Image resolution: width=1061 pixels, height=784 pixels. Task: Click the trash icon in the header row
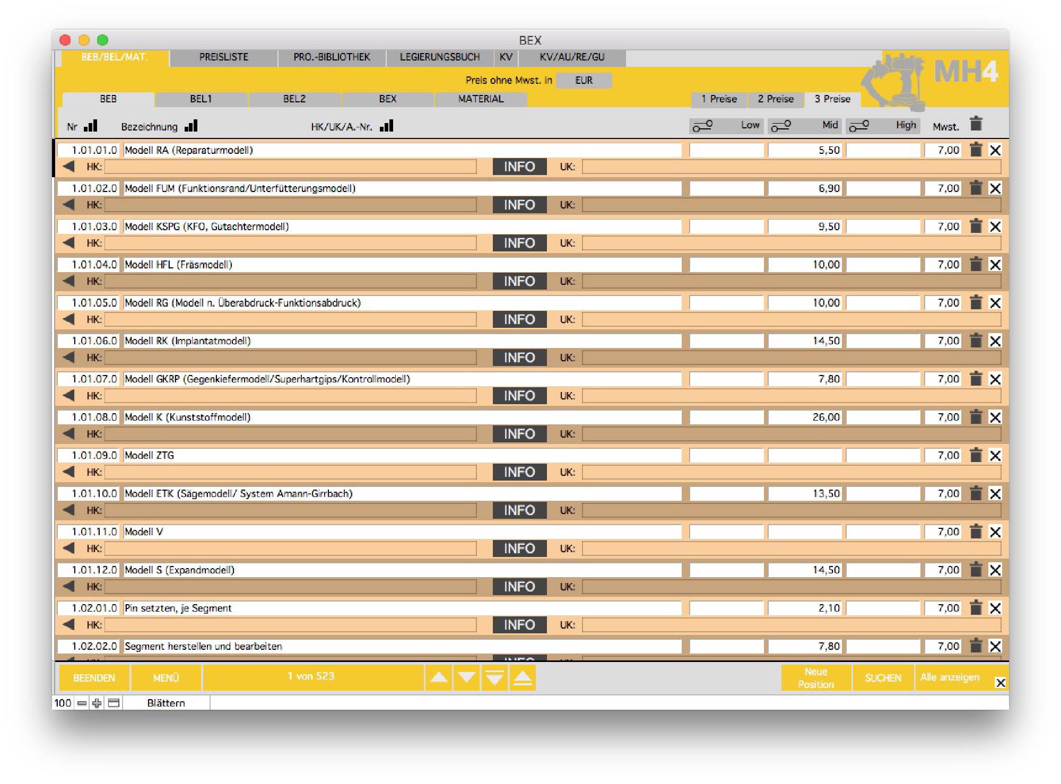[976, 124]
